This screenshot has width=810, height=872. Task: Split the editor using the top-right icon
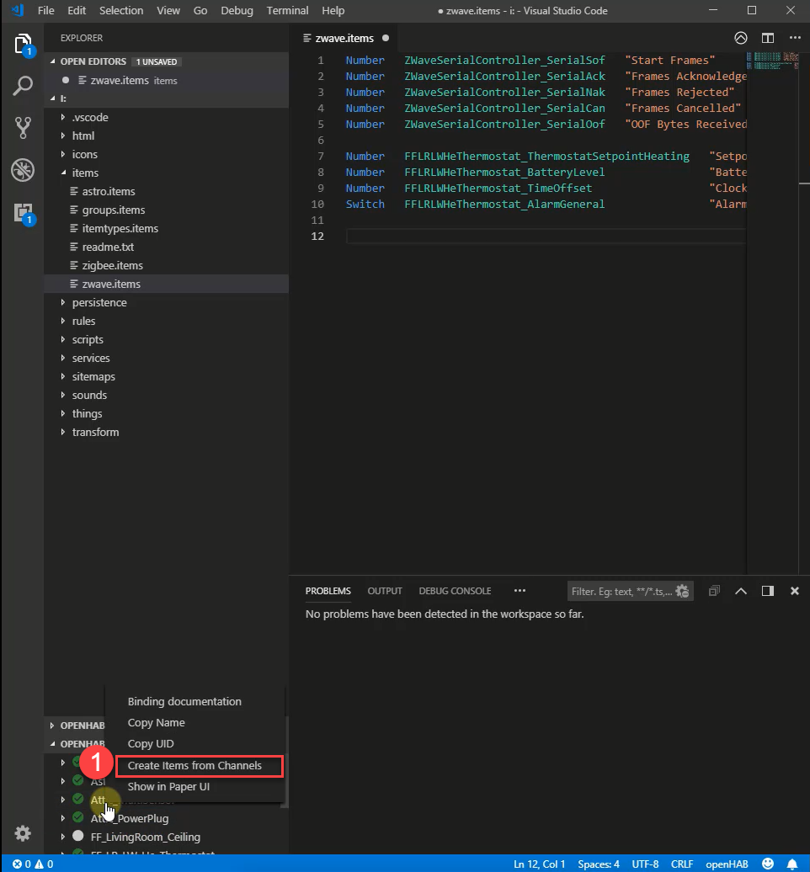(x=767, y=38)
